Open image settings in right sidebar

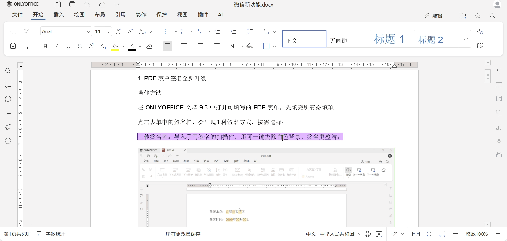(x=499, y=98)
